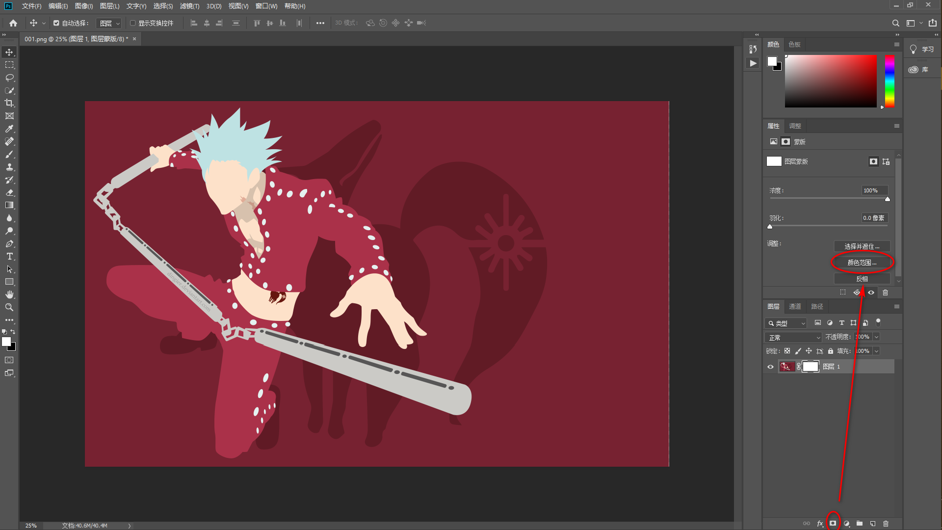
Task: Toggle lock position icon
Action: tap(809, 351)
